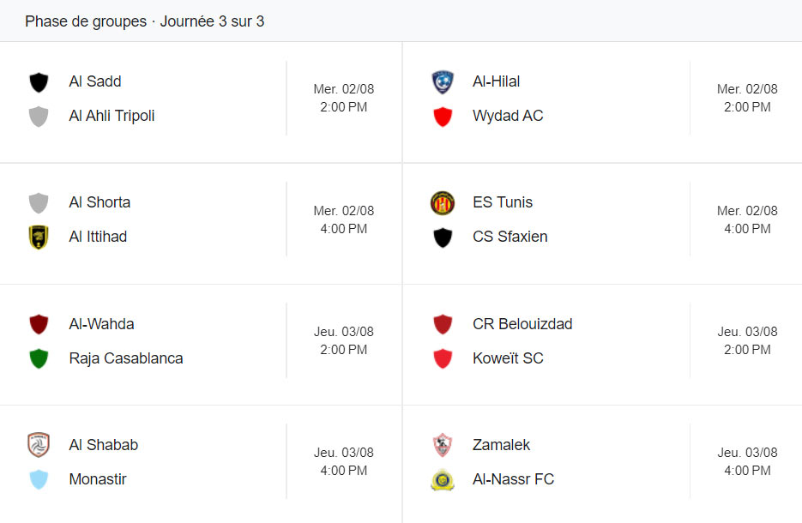Click the Zamalek club logo
This screenshot has height=523, width=802.
443,445
